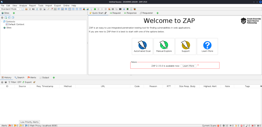
Task: Toggle the green break-on-requests circle icon
Action: click(x=95, y=9)
